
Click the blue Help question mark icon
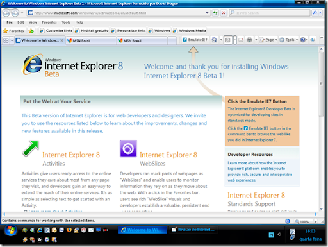pyautogui.click(x=302, y=40)
